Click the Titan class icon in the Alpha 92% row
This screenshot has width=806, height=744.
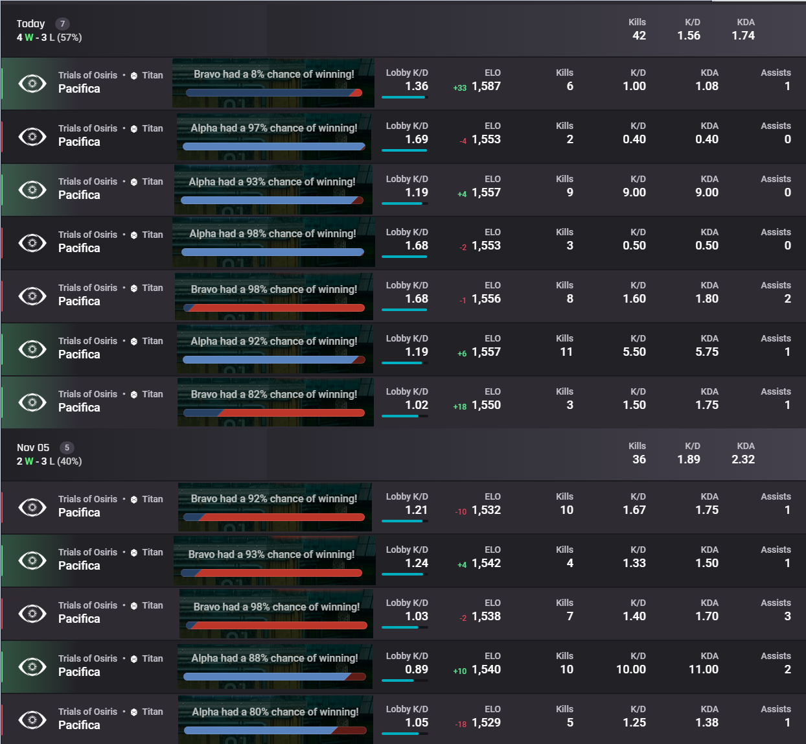coord(134,341)
